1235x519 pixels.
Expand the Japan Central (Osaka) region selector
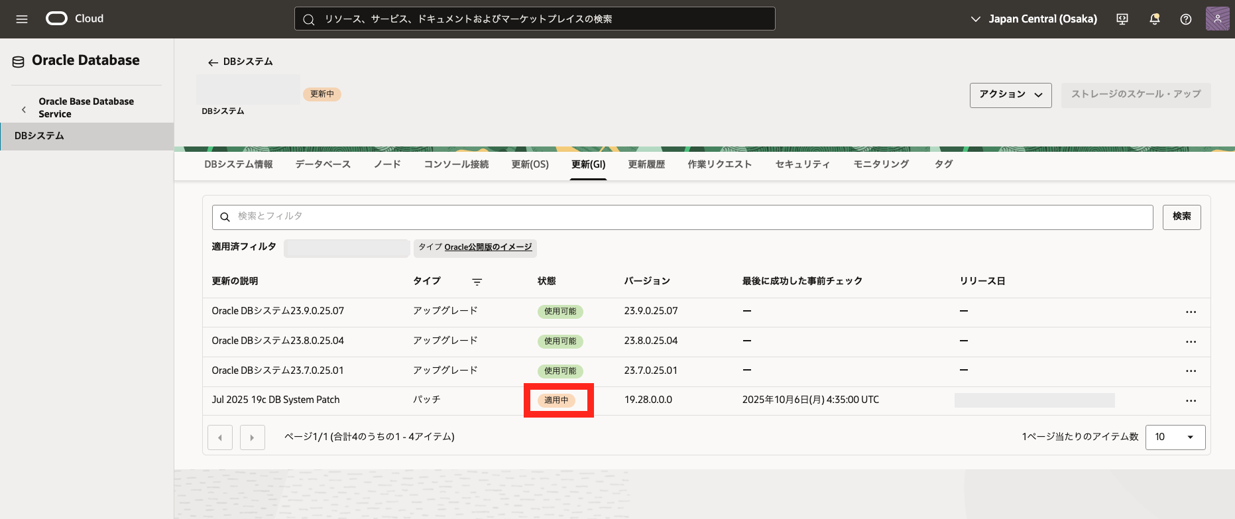(x=1035, y=19)
